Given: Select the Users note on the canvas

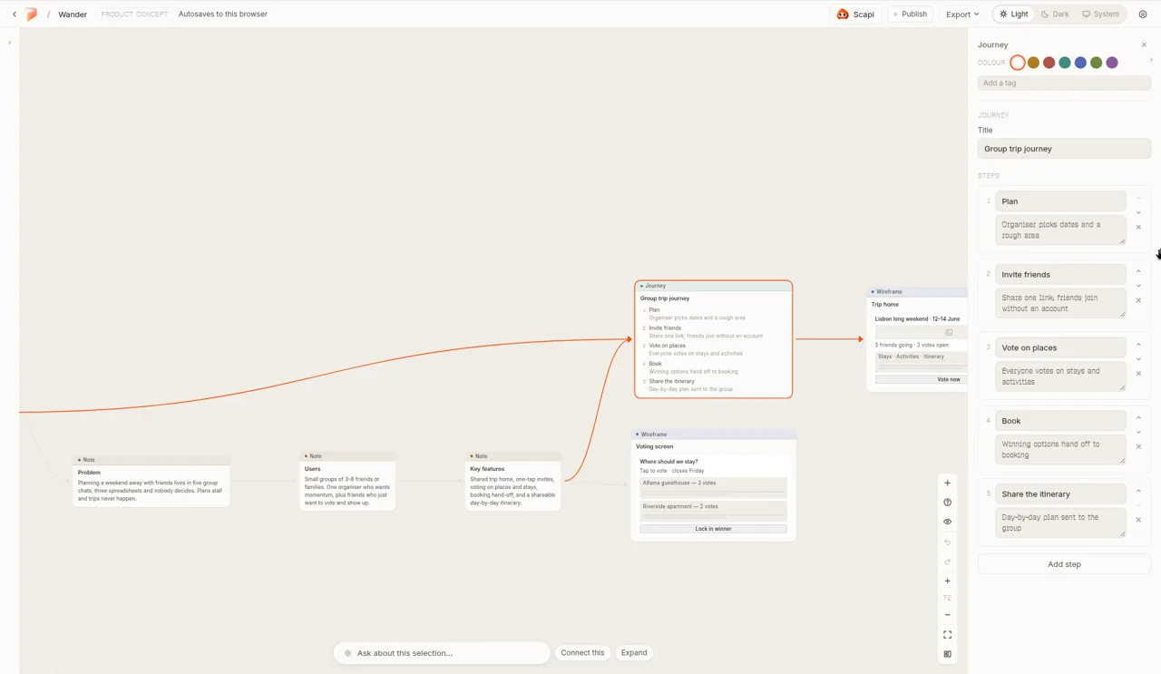Looking at the screenshot, I should point(347,482).
